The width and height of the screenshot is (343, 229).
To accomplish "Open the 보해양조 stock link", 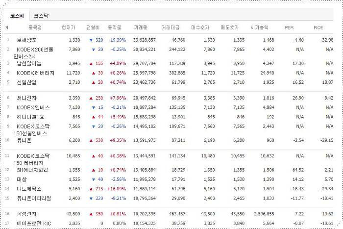I will click(26, 40).
